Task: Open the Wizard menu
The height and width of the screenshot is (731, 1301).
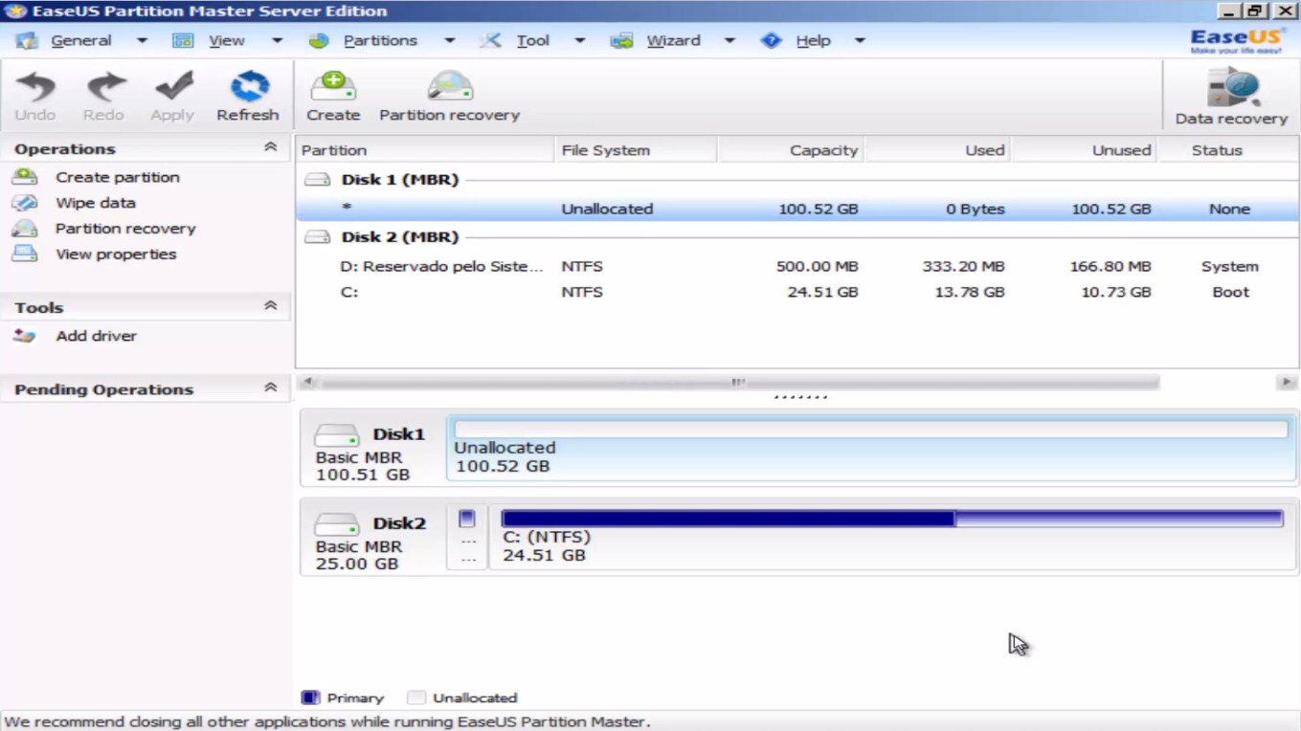Action: pos(673,41)
